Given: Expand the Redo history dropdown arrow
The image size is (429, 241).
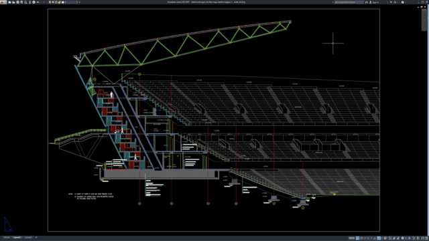Looking at the screenshot, I should tap(46, 2).
